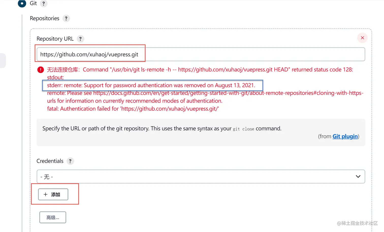Click the Repository URL input field
Screen dimensions: 384x232
[201, 54]
